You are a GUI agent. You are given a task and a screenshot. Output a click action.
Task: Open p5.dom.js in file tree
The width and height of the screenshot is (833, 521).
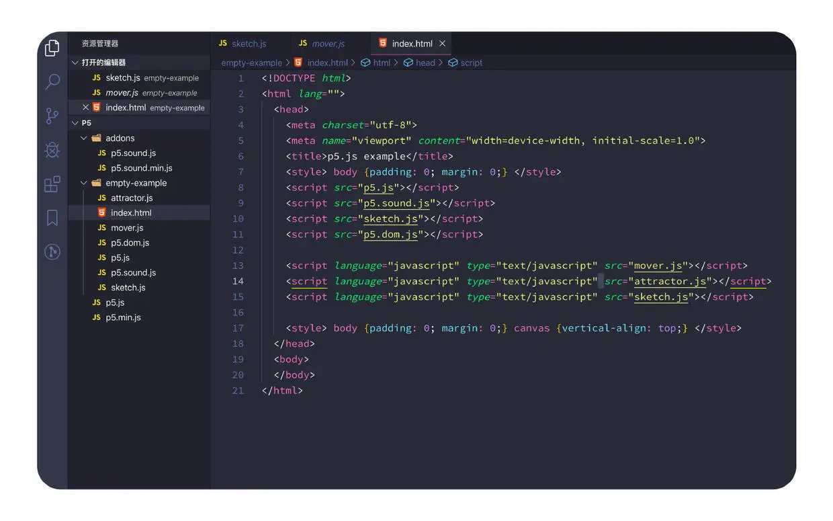point(140,243)
